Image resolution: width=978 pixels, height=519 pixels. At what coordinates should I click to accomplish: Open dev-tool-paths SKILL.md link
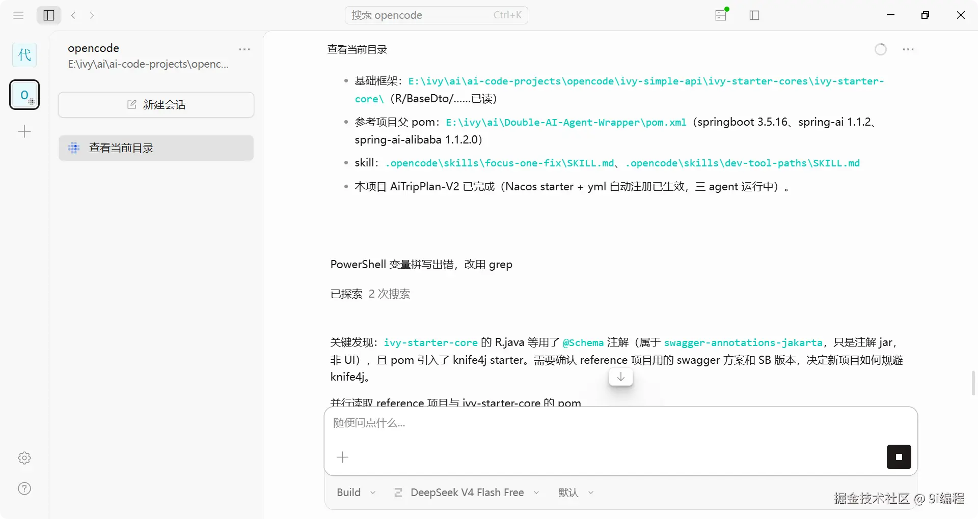pyautogui.click(x=743, y=163)
